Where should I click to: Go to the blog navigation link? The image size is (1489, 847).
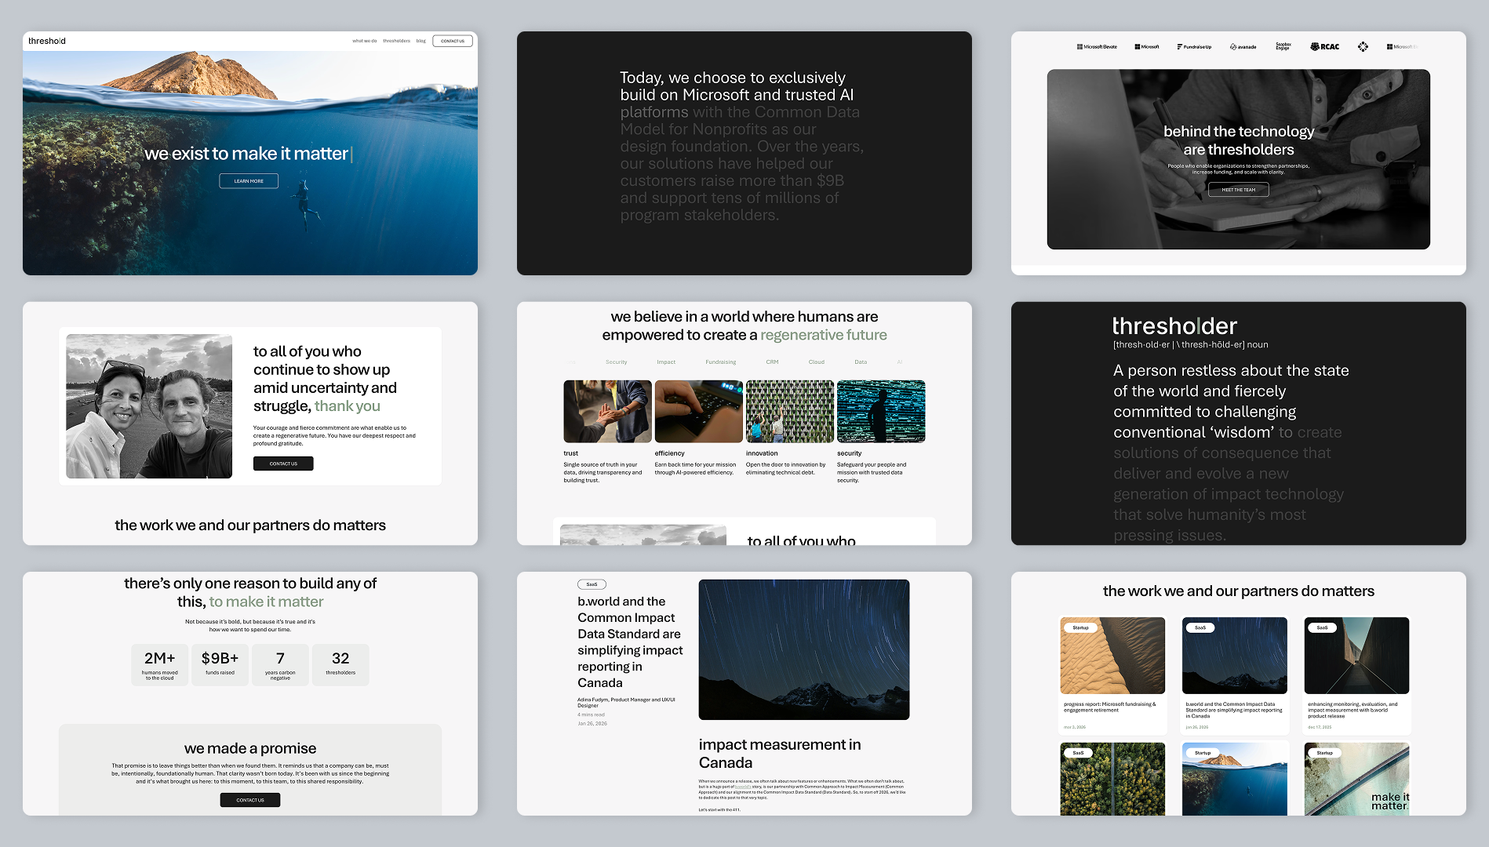tap(421, 41)
